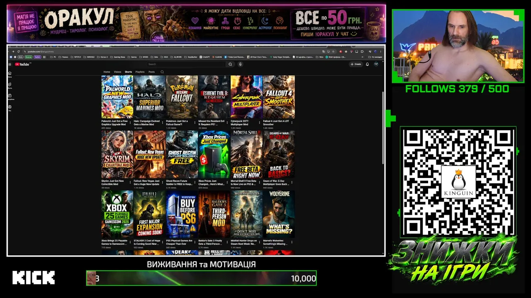This screenshot has height=298, width=531.
Task: Open Shorts in the YouTube mini sidebar
Action: [x=10, y=85]
